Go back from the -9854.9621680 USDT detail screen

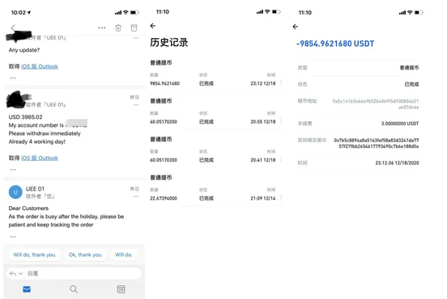point(296,27)
